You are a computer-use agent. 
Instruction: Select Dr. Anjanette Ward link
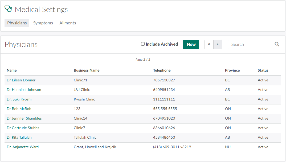23,147
